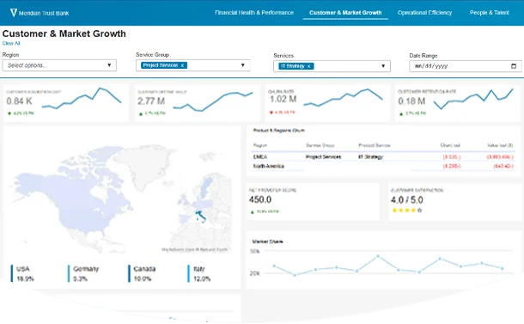The width and height of the screenshot is (524, 324).
Task: Open Financial Health & Performance tab
Action: coord(254,13)
